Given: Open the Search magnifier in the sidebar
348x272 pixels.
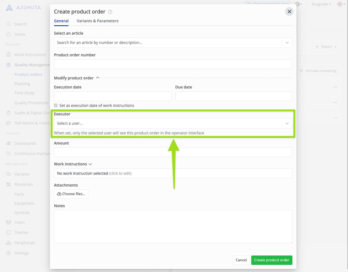Looking at the screenshot, I should [8, 24].
